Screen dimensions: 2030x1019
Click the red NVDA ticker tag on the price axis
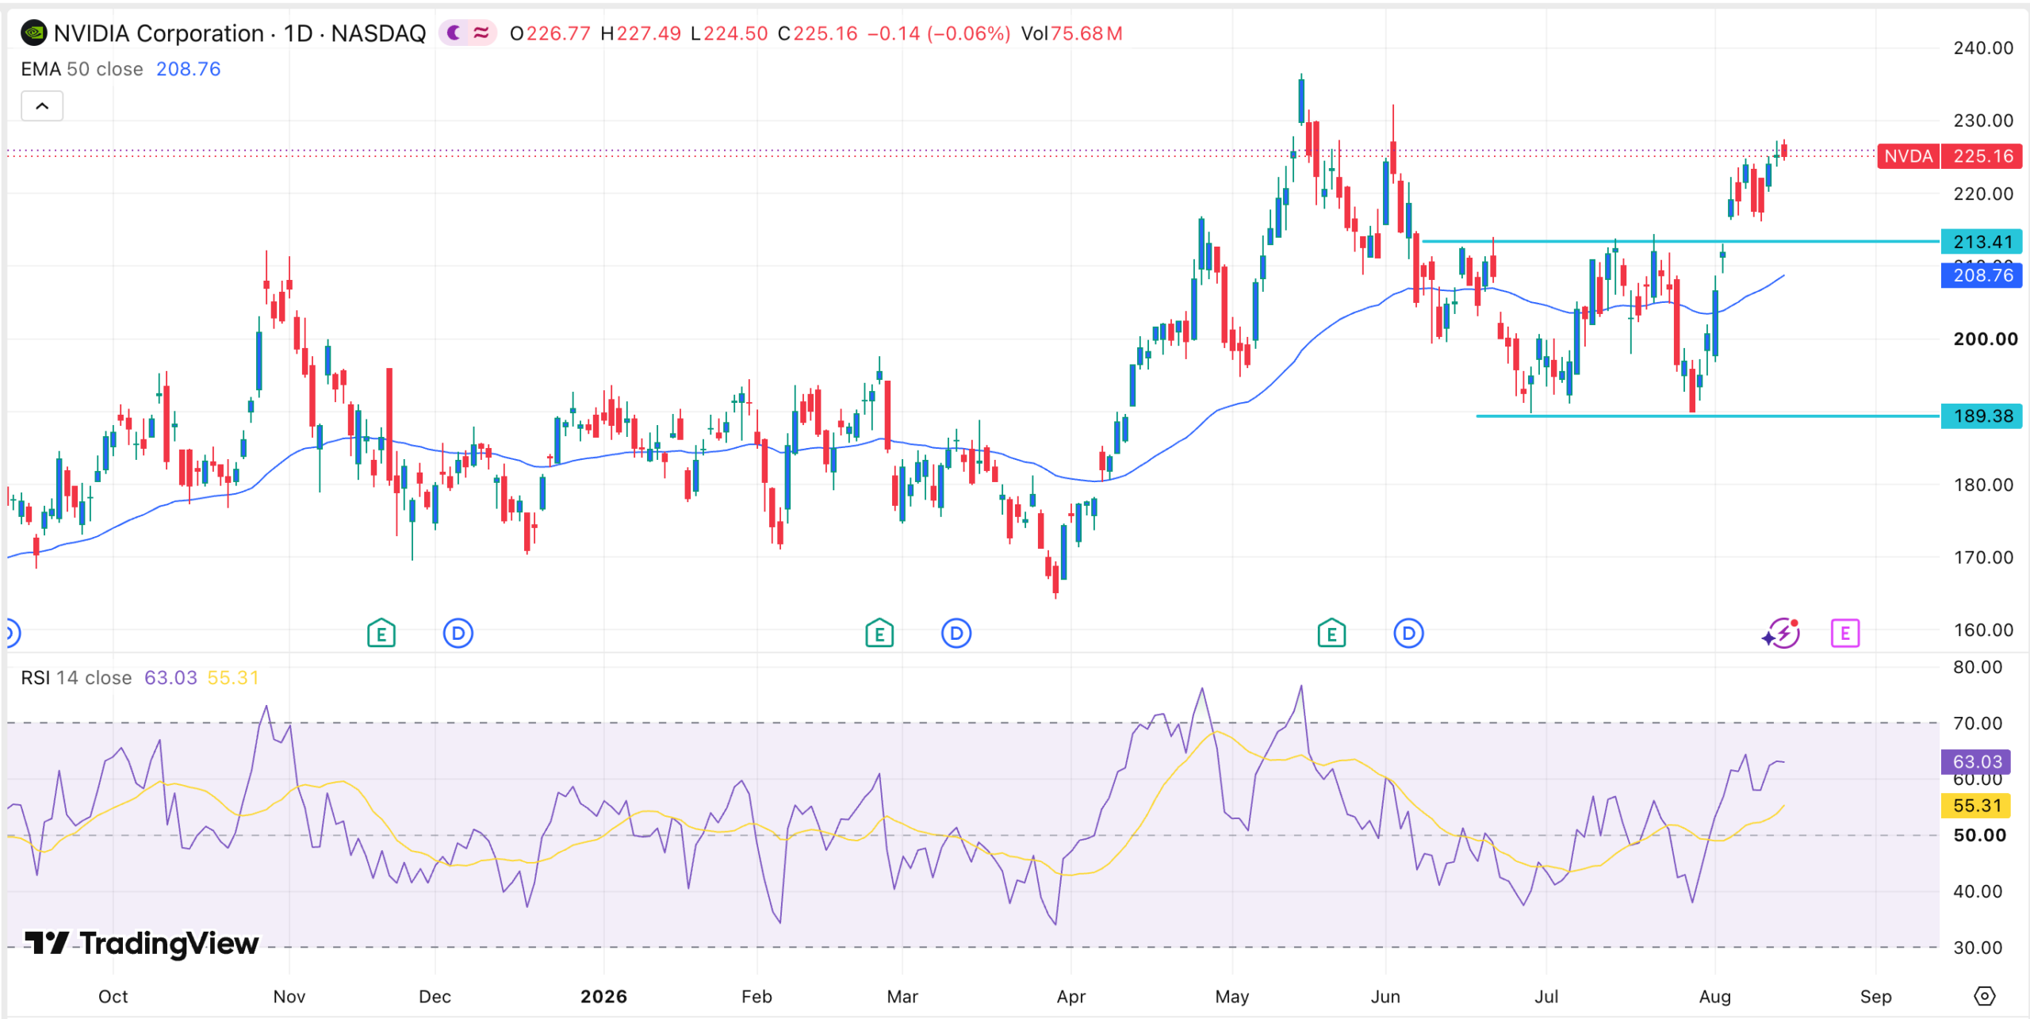point(1908,156)
